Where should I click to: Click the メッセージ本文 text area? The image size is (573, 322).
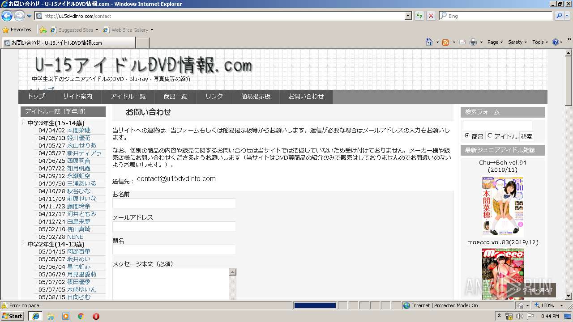(x=171, y=284)
